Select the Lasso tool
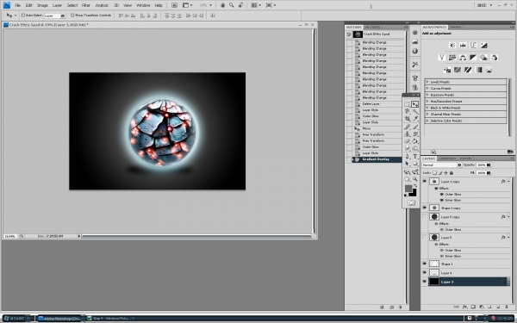Screen dimensions: 517x323 pyautogui.click(x=408, y=111)
